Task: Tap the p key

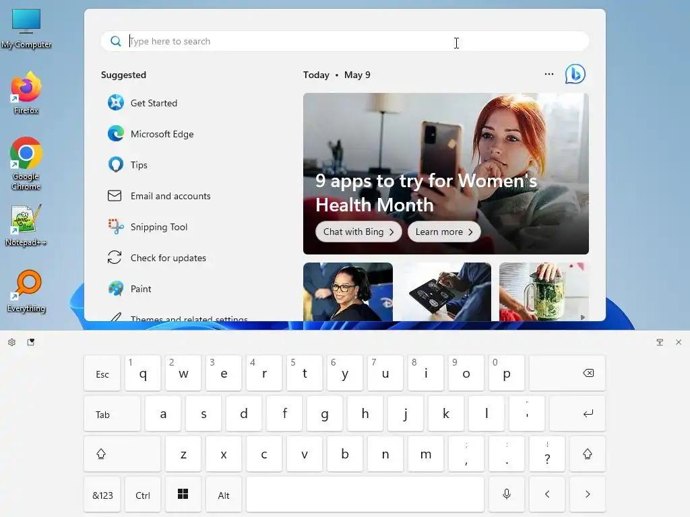Action: (x=507, y=373)
